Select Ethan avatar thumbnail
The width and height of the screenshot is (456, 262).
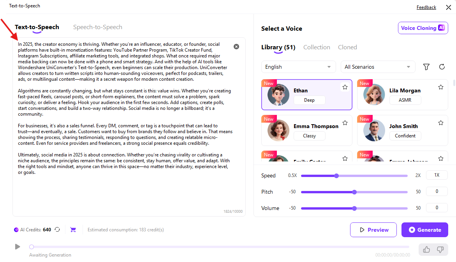278,95
